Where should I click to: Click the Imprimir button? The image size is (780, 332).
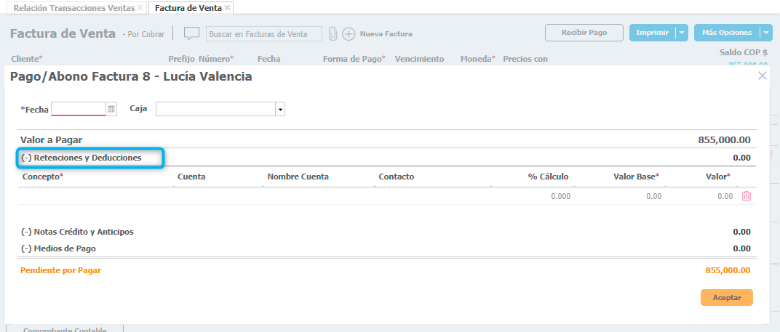pyautogui.click(x=651, y=33)
